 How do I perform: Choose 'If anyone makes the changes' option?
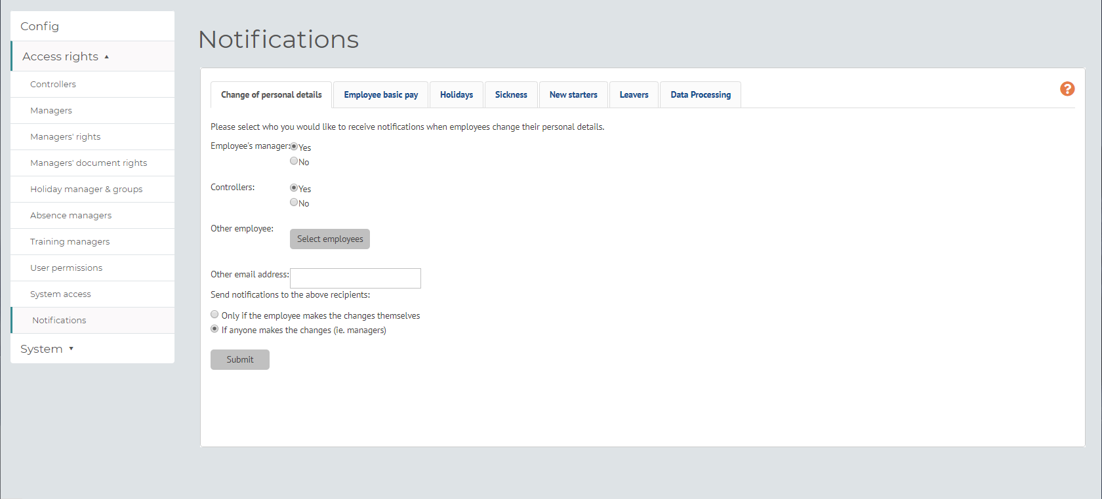pos(214,329)
